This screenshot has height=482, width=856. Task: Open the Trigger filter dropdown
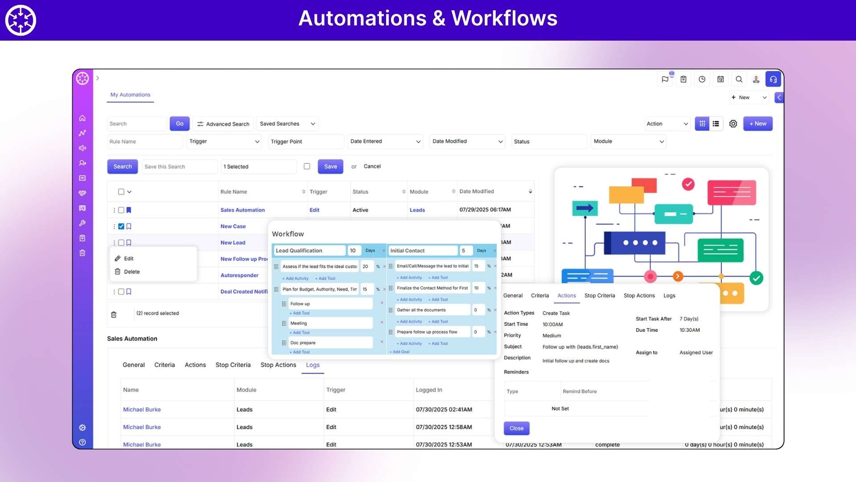(x=224, y=141)
